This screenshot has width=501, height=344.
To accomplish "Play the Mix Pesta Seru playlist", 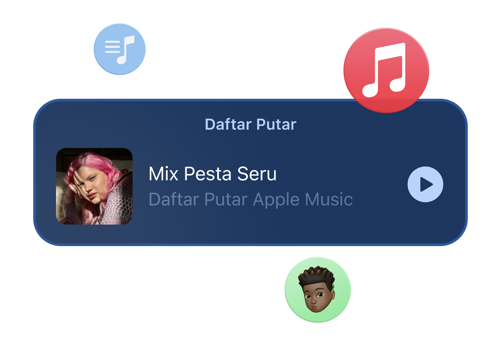I will pos(425,184).
